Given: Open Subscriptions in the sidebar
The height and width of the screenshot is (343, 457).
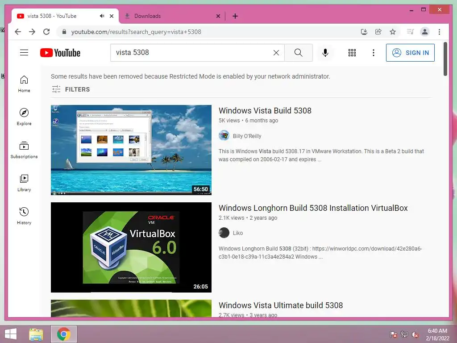Looking at the screenshot, I should pos(24,150).
